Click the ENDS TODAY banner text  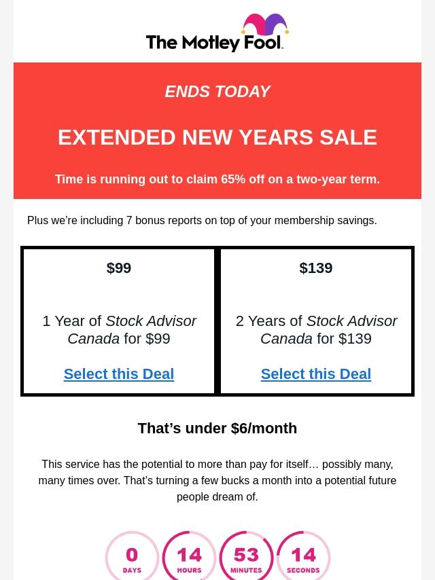pos(217,91)
